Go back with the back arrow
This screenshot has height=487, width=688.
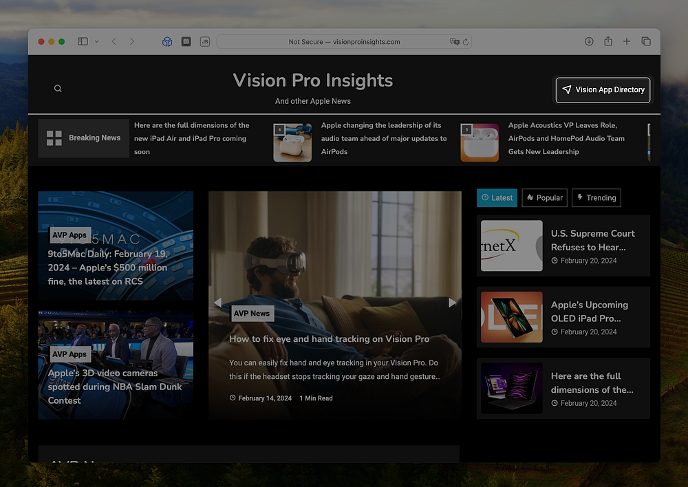pos(114,42)
